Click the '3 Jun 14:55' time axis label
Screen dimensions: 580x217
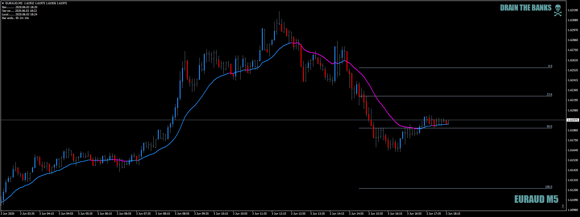coord(356,214)
